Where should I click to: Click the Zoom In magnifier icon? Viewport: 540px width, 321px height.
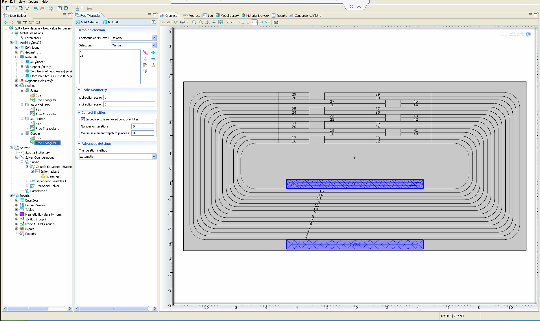[x=194, y=23]
